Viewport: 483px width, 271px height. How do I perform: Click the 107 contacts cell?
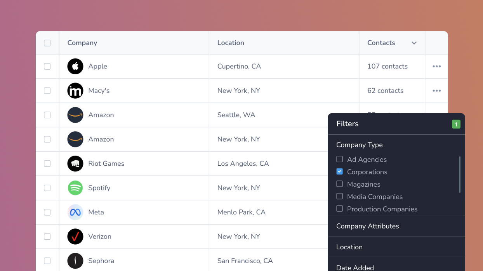[387, 66]
